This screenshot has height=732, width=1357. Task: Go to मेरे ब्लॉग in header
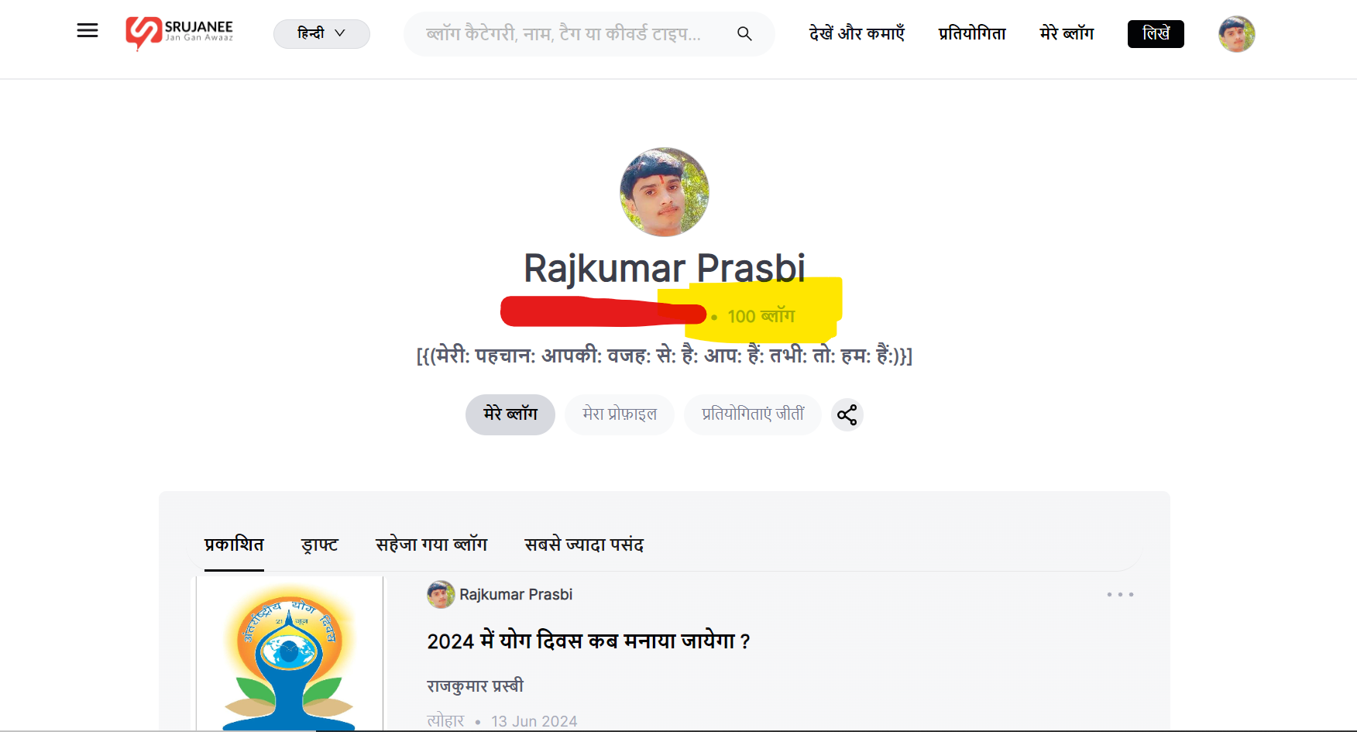1067,33
